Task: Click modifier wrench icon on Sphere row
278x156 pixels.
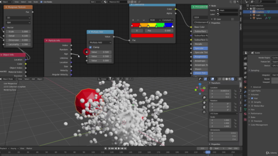Action: [x=266, y=18]
